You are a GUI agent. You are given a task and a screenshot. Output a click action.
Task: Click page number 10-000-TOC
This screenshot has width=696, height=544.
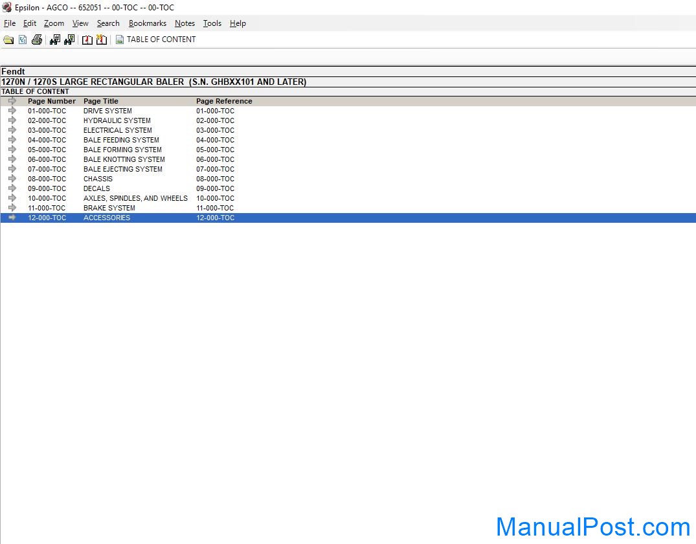pos(47,199)
